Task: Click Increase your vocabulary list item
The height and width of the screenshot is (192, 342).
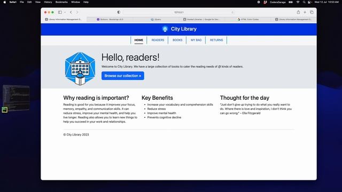Action: point(180,105)
